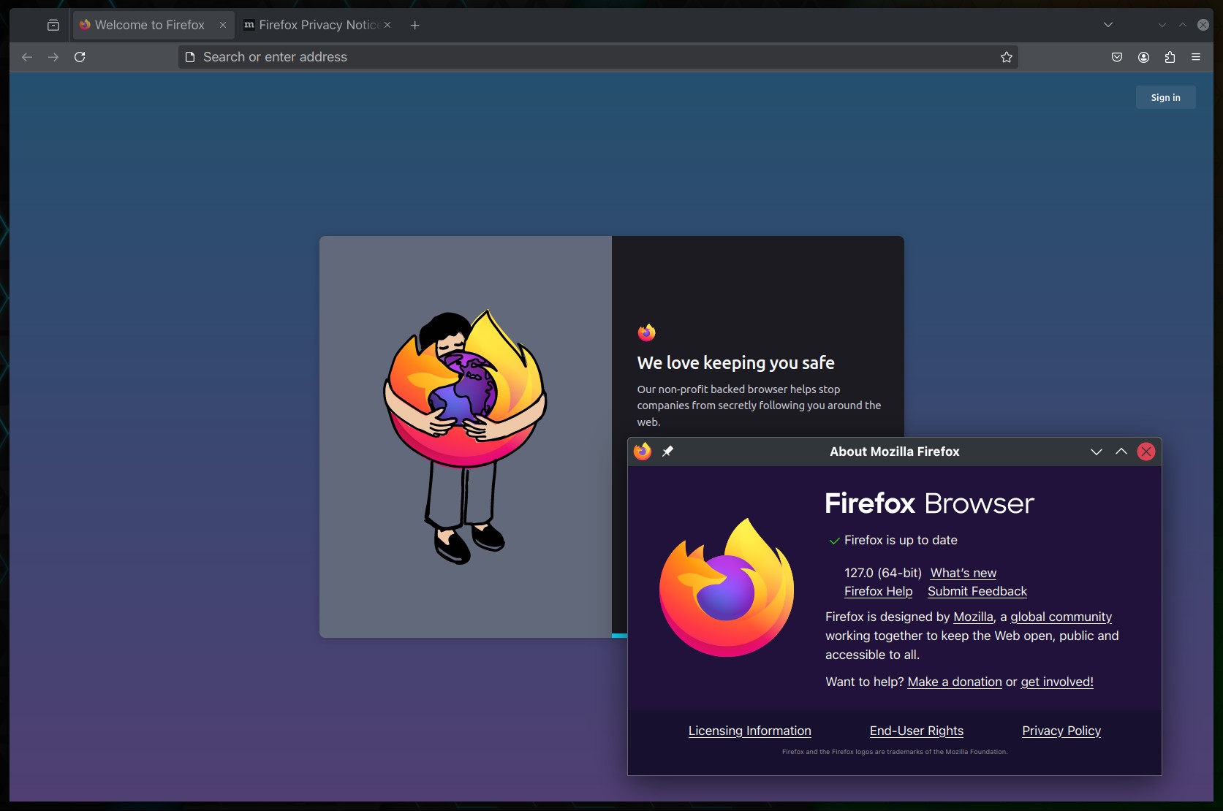Open a new tab with plus button
Image resolution: width=1223 pixels, height=811 pixels.
pyautogui.click(x=414, y=25)
